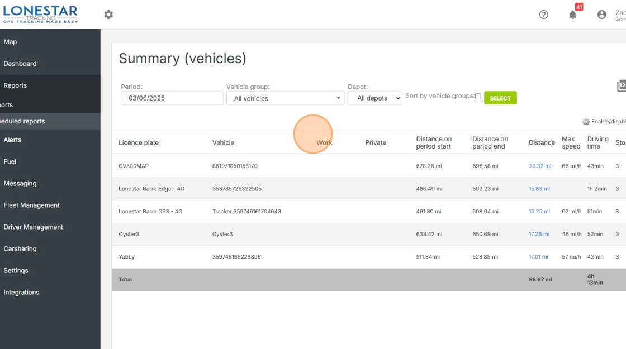Click the Driving time column header
The height and width of the screenshot is (349, 626).
(x=597, y=142)
